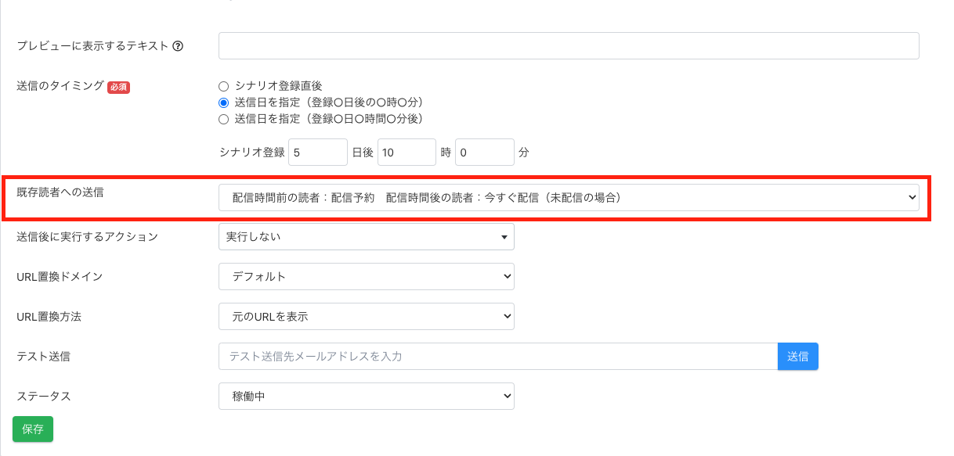Click the 分 field containing 0
The height and width of the screenshot is (456, 954).
pos(484,153)
